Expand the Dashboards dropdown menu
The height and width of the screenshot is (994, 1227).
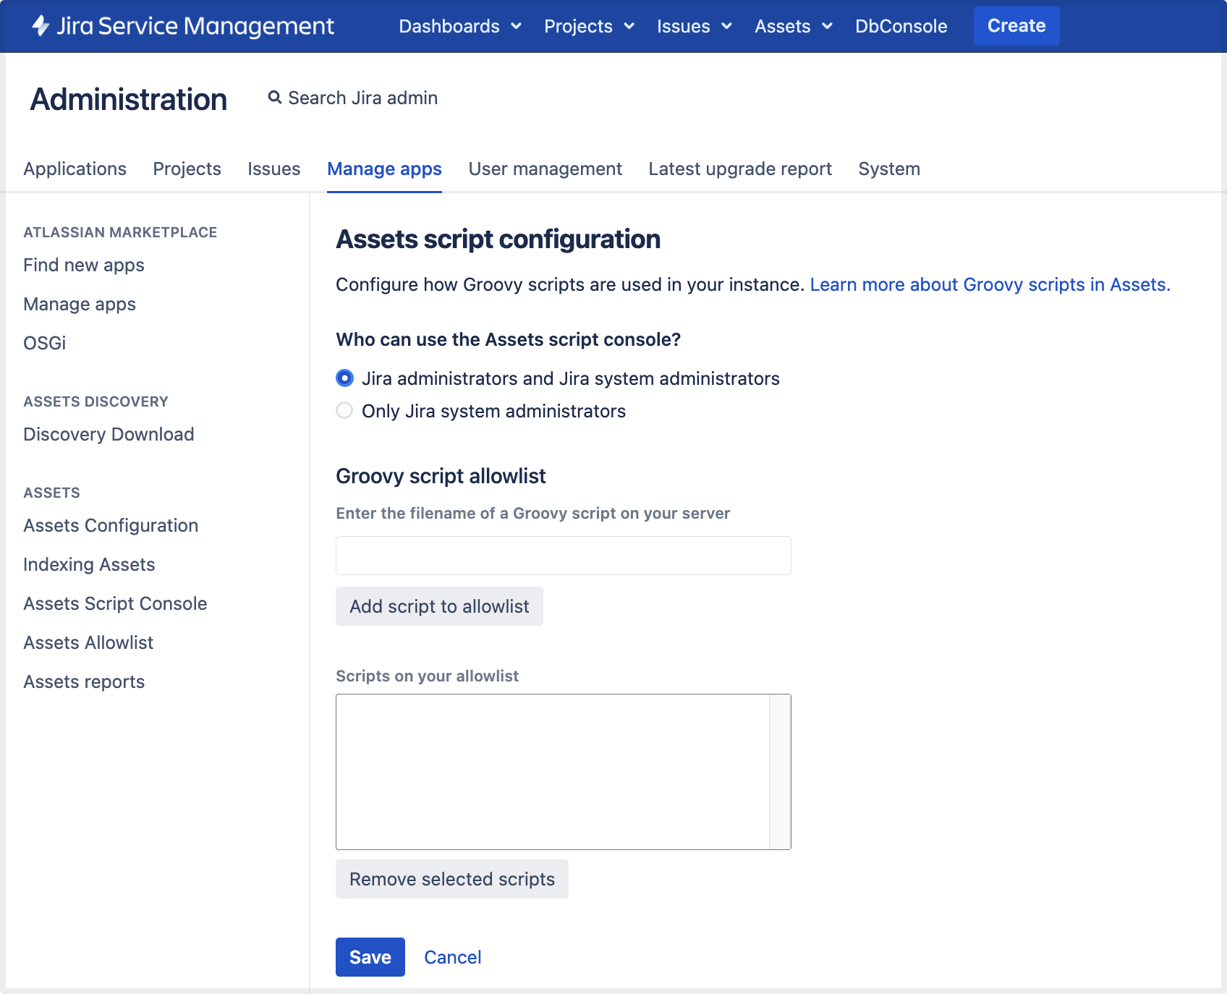(x=459, y=26)
